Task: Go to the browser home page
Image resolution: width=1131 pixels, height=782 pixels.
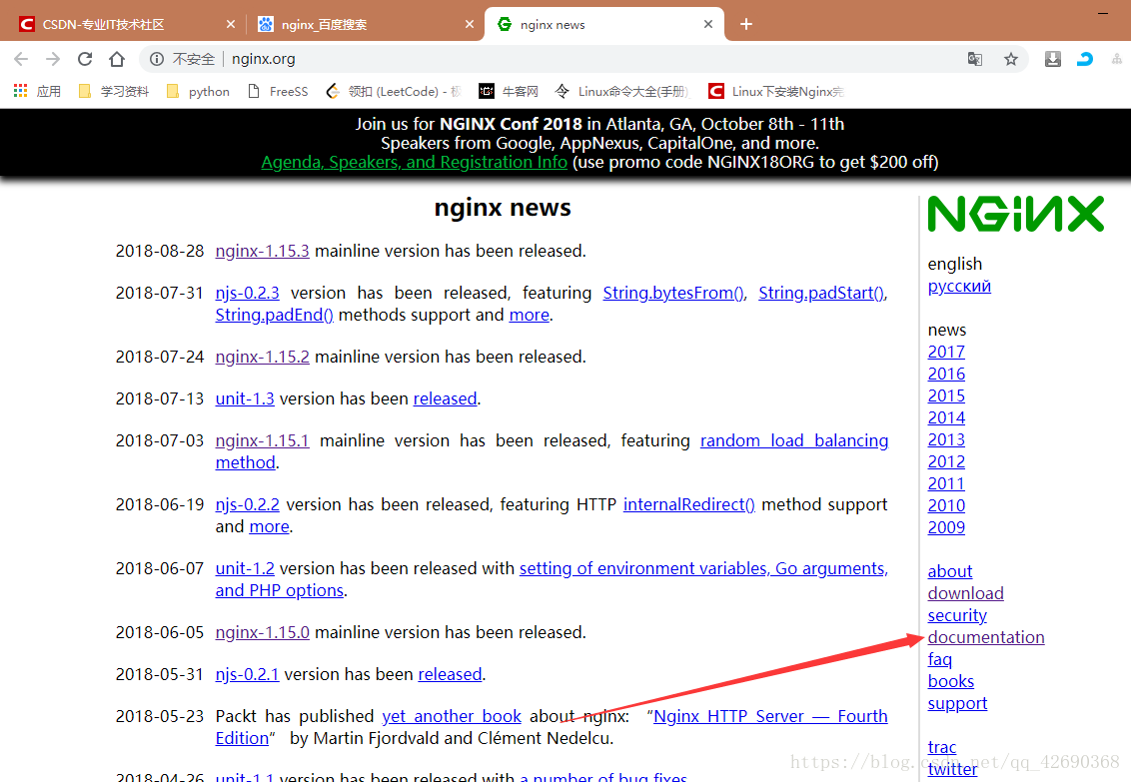Action: [117, 59]
